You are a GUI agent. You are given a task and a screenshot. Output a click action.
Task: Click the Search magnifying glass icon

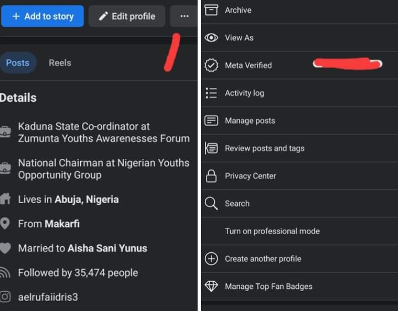tap(211, 204)
